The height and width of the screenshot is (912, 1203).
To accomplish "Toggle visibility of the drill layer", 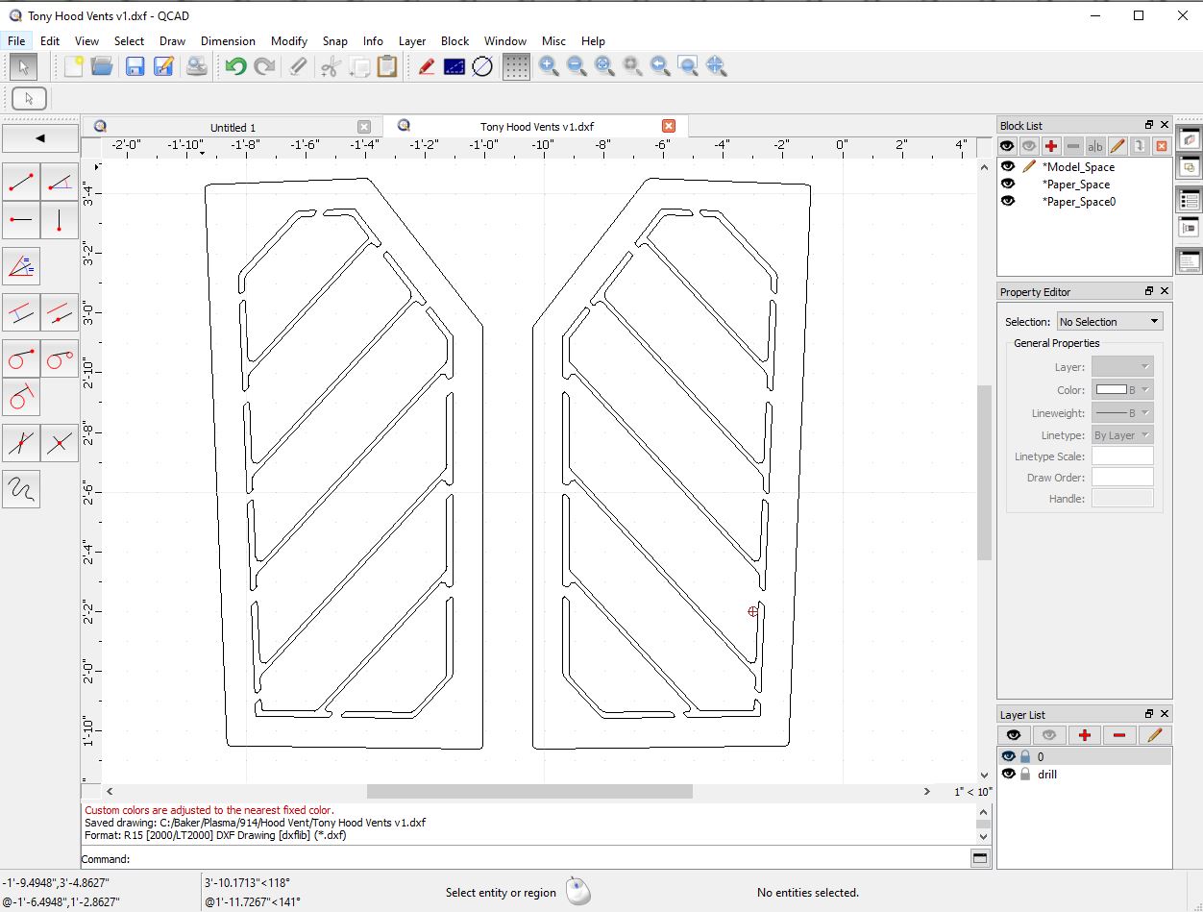I will pyautogui.click(x=1008, y=774).
